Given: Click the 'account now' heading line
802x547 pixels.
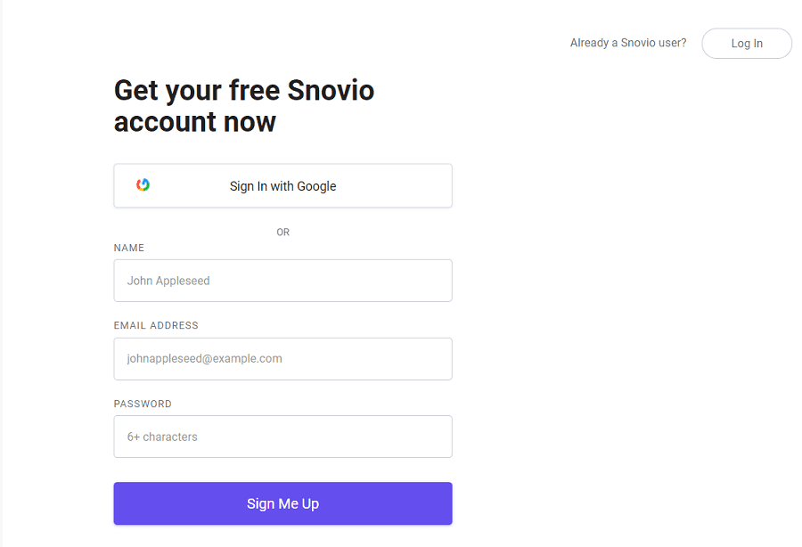Looking at the screenshot, I should point(195,122).
